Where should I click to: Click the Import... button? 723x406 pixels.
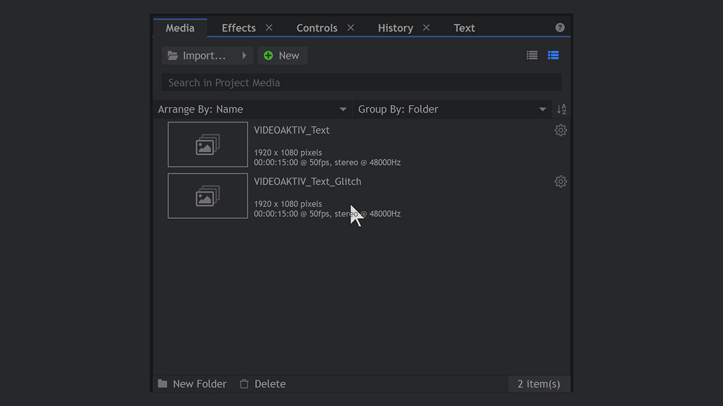point(198,56)
